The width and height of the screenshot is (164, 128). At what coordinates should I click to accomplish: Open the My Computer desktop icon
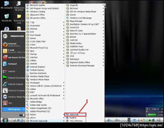(x=7, y=5)
